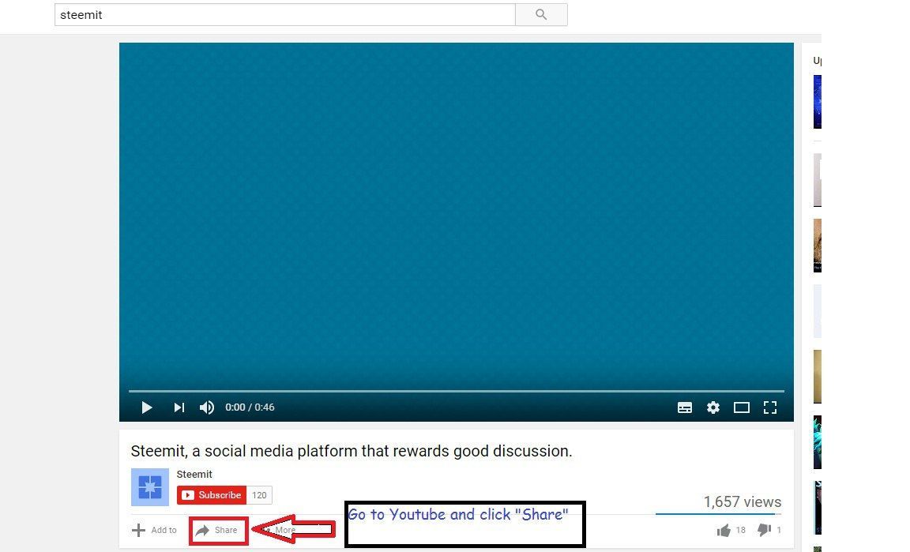910x552 pixels.
Task: Click the Share button
Action: pos(217,530)
